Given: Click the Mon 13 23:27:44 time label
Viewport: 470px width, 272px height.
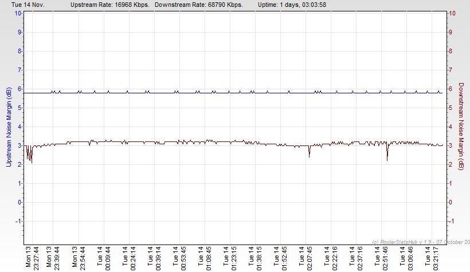Looking at the screenshot, I should point(32,258).
